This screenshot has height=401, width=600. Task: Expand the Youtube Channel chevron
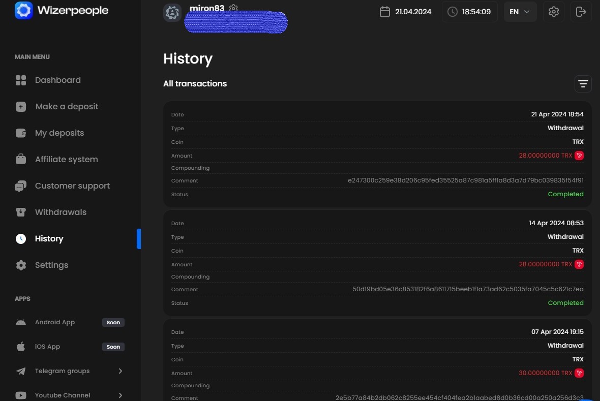[120, 395]
